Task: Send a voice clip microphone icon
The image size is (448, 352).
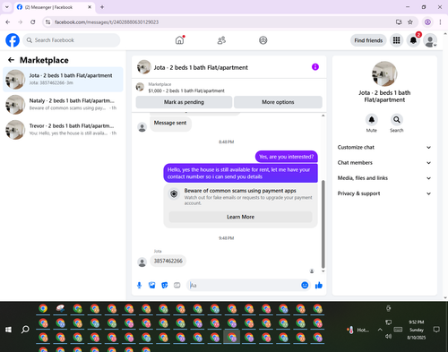Action: click(x=139, y=286)
